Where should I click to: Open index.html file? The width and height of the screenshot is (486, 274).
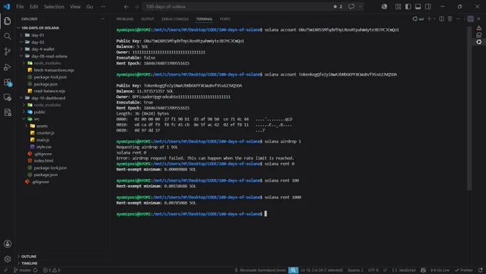[x=44, y=161]
